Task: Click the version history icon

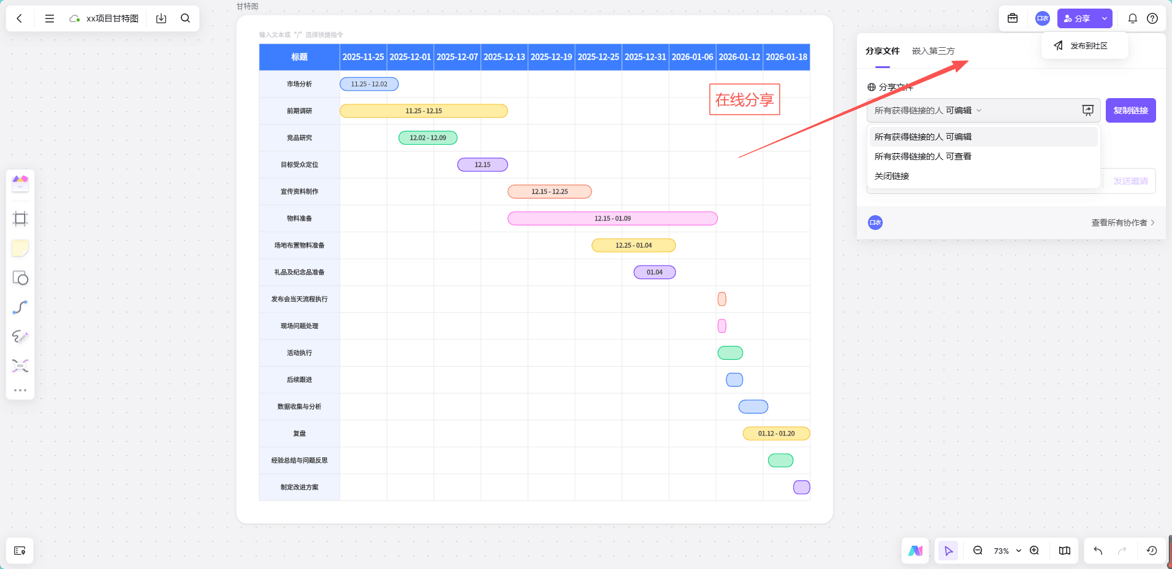Action: 1152,551
